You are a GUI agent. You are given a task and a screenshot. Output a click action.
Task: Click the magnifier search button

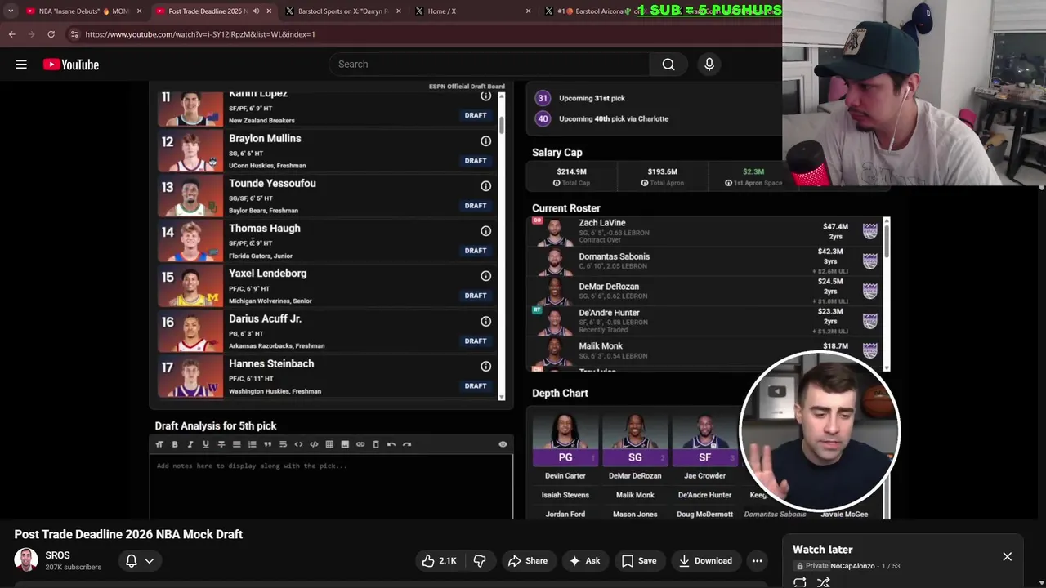tap(668, 65)
